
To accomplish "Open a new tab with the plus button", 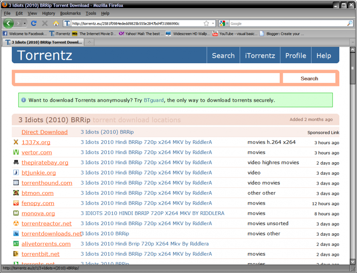I will point(89,42).
